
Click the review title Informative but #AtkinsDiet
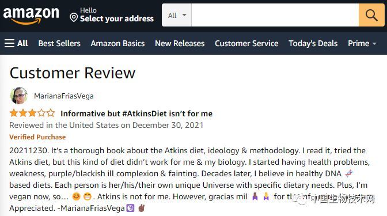point(136,113)
